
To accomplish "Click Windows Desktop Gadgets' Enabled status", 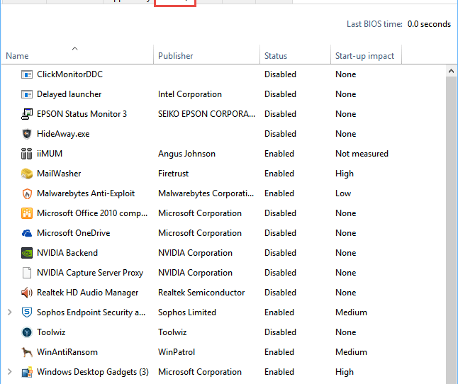I will 279,372.
